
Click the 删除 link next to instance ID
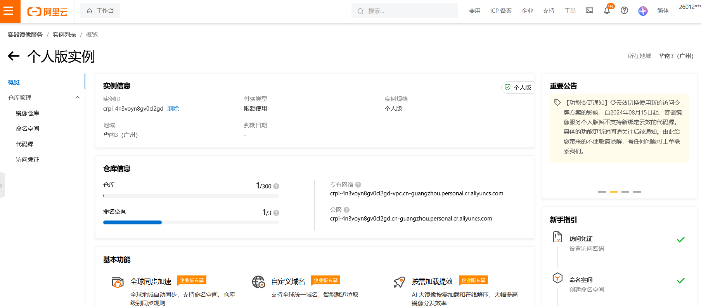173,109
